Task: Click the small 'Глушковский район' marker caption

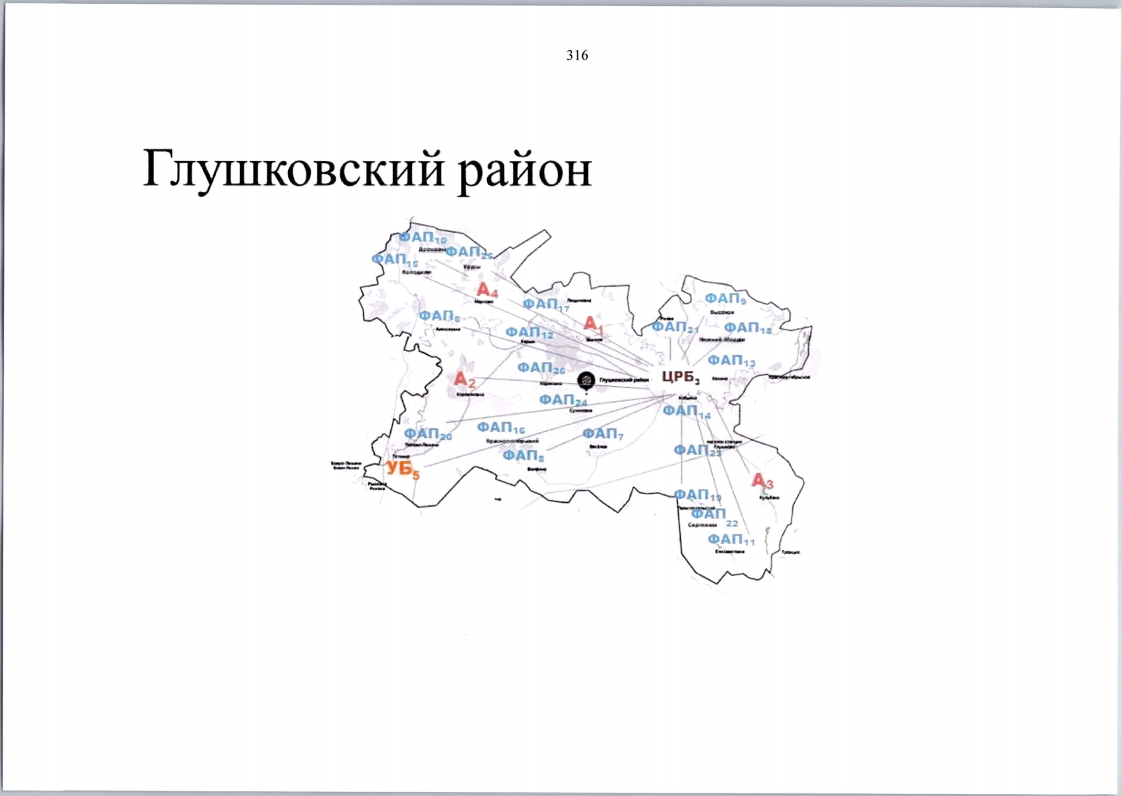Action: click(624, 380)
